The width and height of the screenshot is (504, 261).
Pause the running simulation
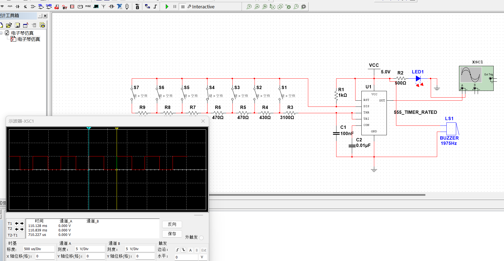175,7
